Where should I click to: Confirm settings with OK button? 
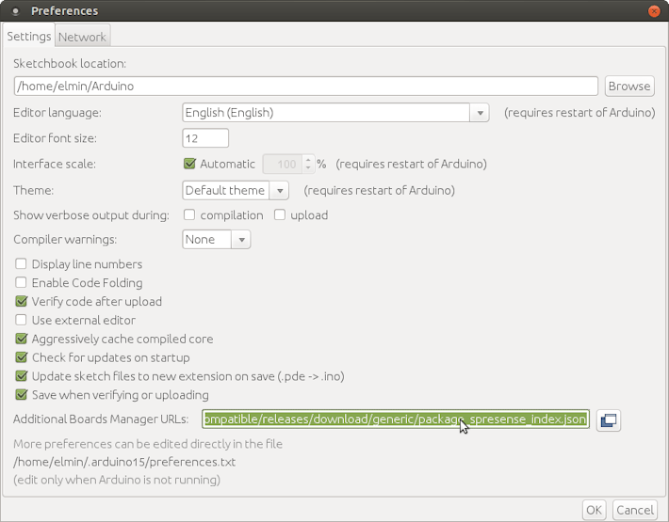pos(594,510)
